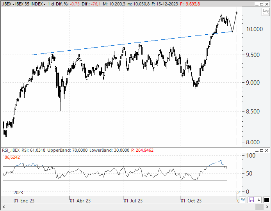This screenshot has width=271, height=211.
Task: Click the 'm: 10.050,8' low value
Action: [x=139, y=4]
